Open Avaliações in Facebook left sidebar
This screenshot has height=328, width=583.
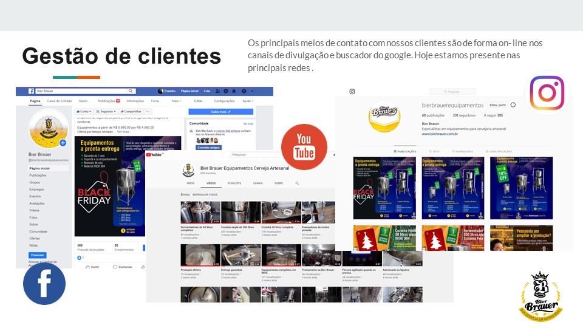click(37, 203)
